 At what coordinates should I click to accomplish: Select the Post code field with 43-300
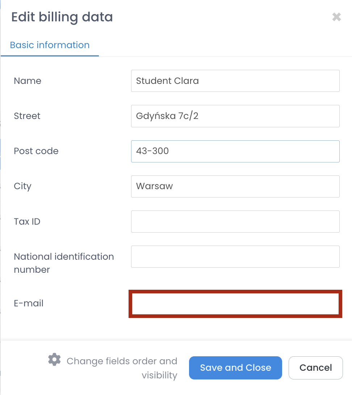point(235,151)
